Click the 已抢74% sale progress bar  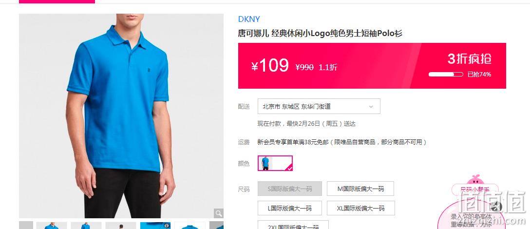coord(446,75)
